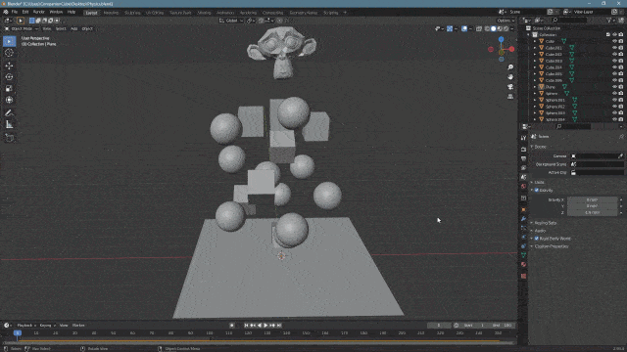Click the play animation button

[265, 326]
